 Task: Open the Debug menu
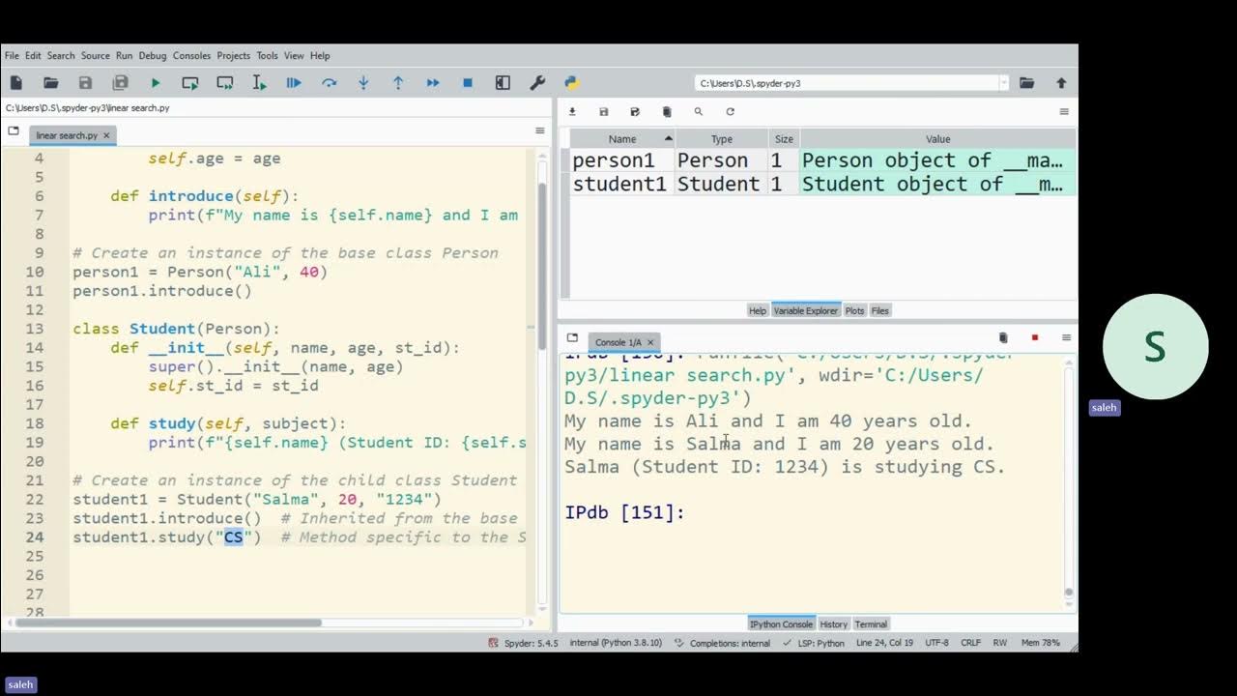[153, 55]
